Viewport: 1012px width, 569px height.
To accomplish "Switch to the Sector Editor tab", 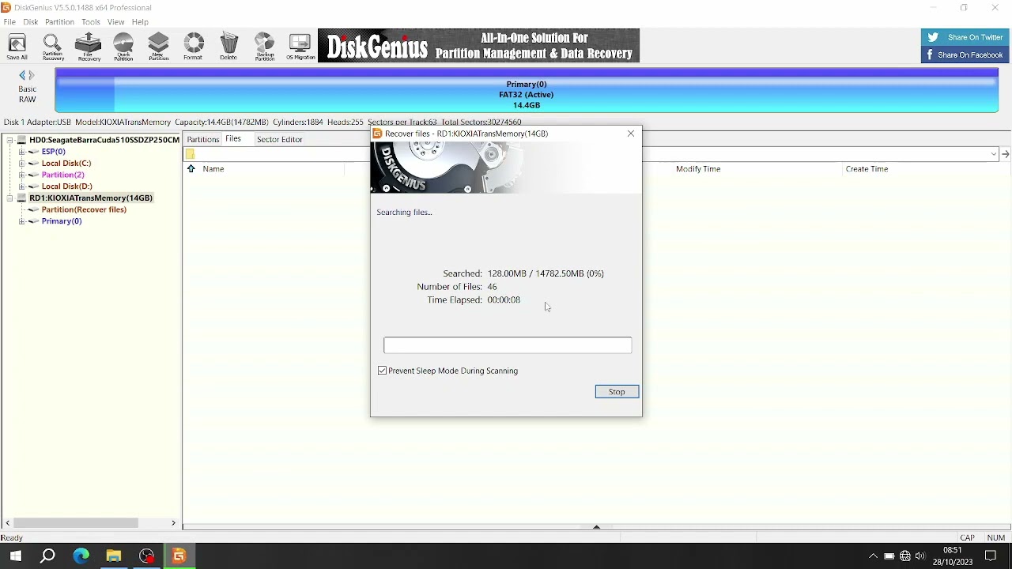I will pos(279,139).
